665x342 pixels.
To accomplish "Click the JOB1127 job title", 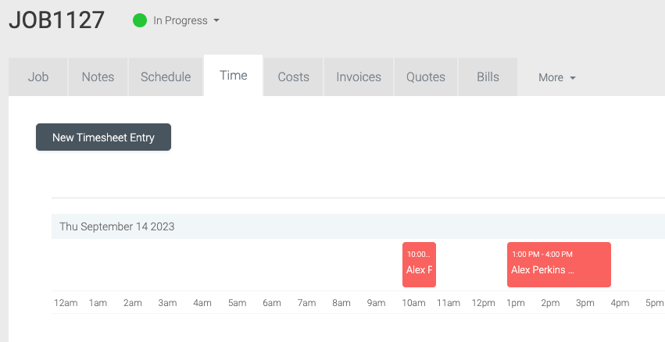I will pyautogui.click(x=56, y=20).
